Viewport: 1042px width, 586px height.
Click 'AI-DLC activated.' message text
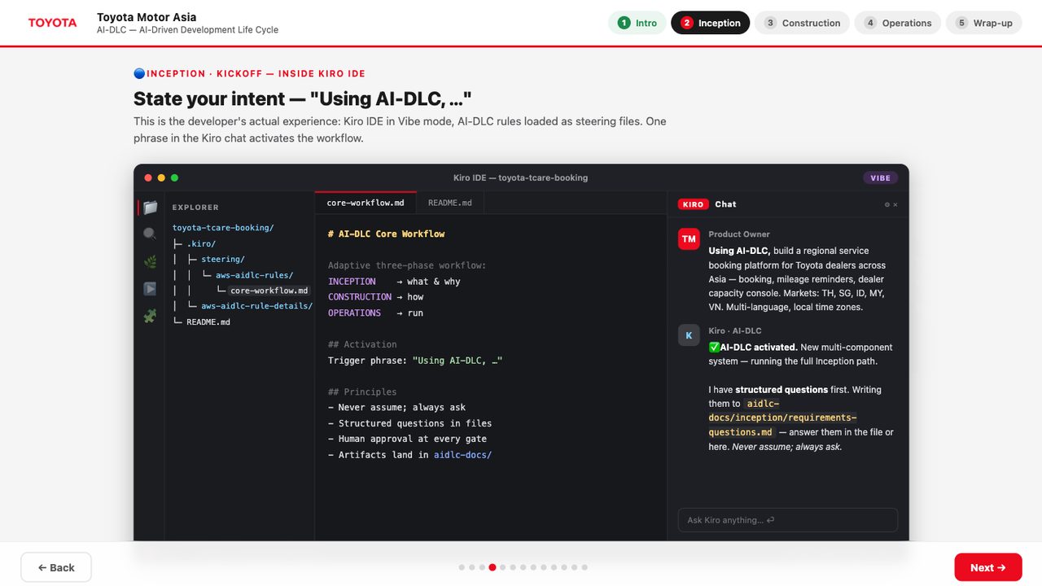coord(759,348)
